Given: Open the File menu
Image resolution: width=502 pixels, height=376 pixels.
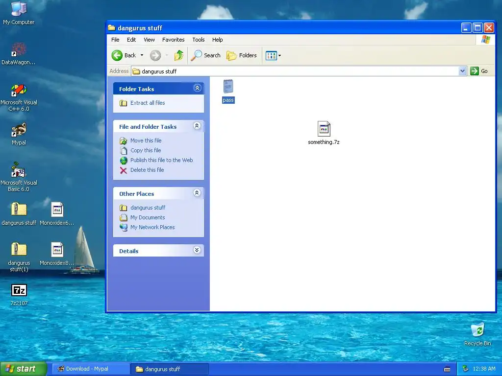Looking at the screenshot, I should tap(115, 40).
